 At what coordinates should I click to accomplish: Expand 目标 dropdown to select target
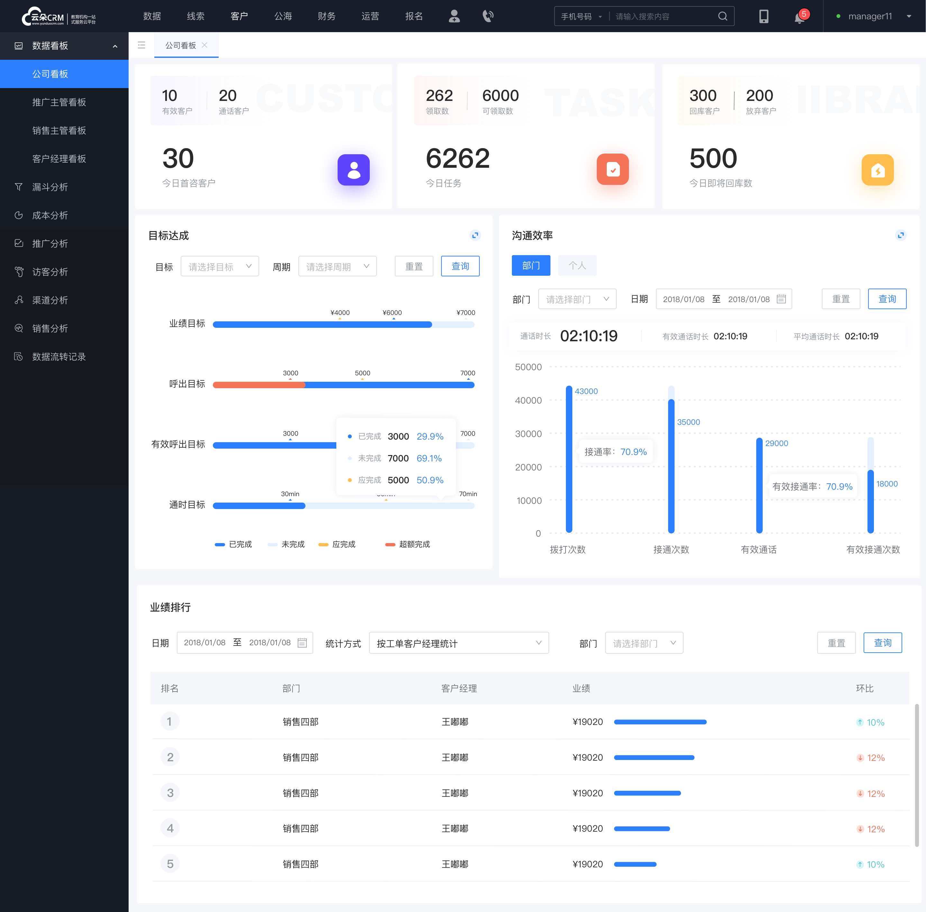coord(218,266)
